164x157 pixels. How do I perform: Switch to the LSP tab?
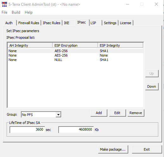coord(96,23)
